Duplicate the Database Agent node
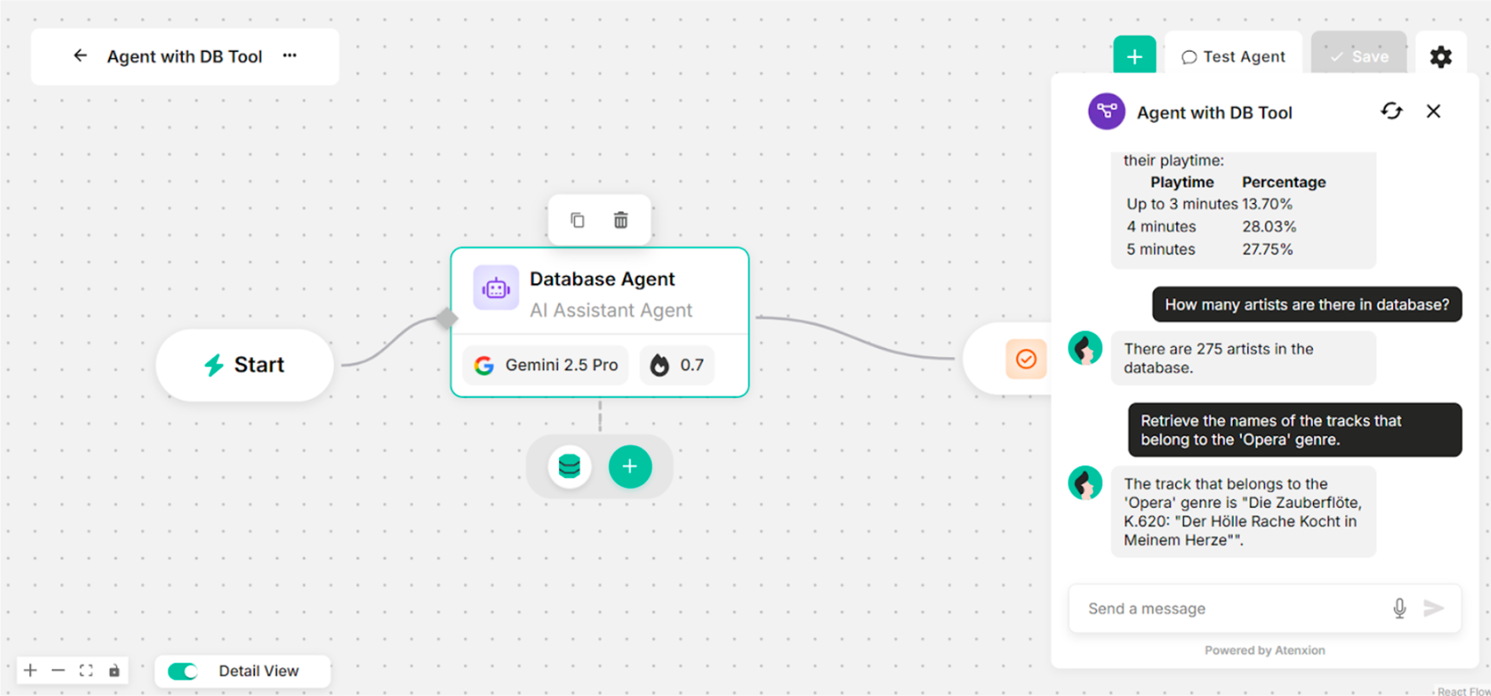1491x696 pixels. 577,220
